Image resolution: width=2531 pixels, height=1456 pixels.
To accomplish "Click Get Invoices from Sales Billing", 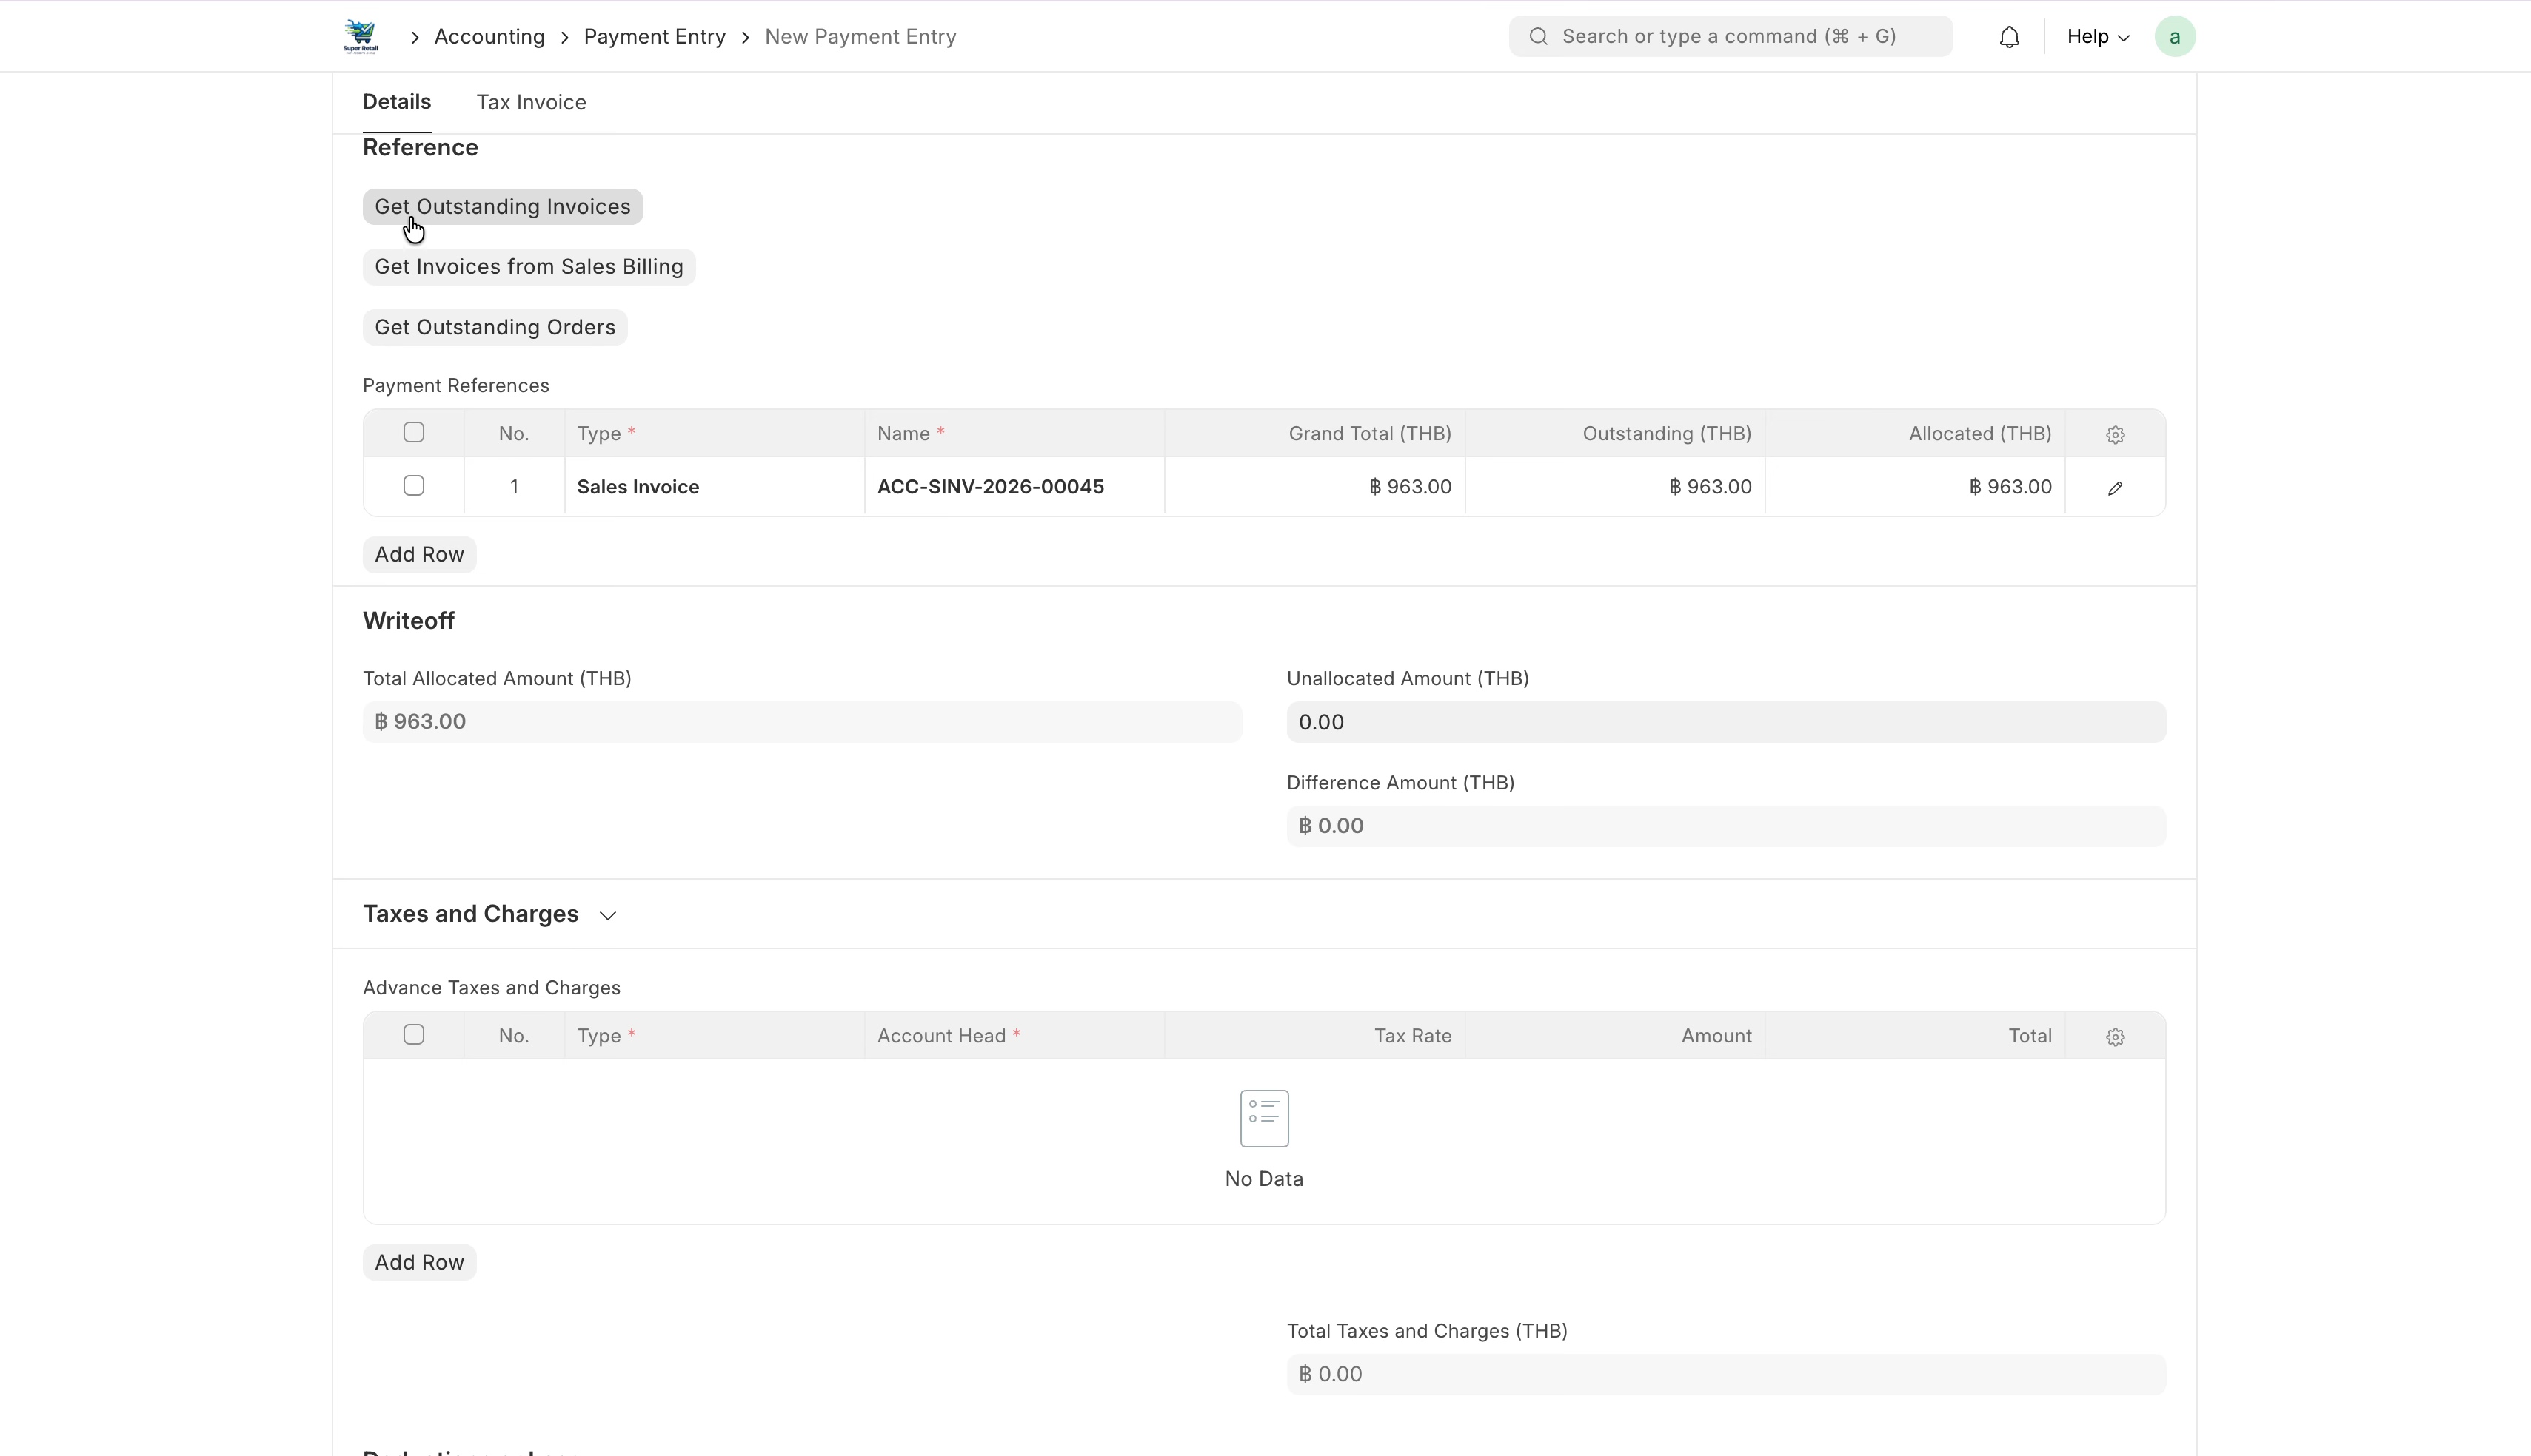I will tap(529, 267).
